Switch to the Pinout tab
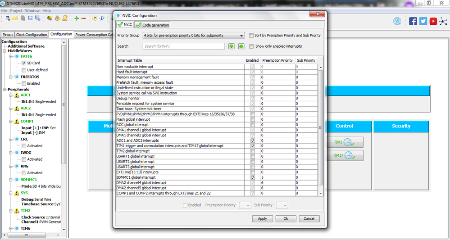 click(x=8, y=35)
